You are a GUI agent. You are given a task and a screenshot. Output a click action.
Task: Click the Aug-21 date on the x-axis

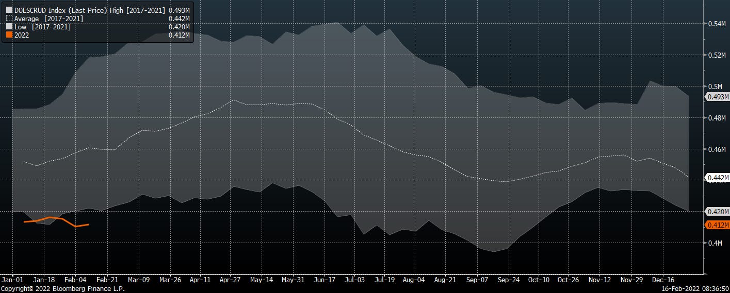(446, 280)
